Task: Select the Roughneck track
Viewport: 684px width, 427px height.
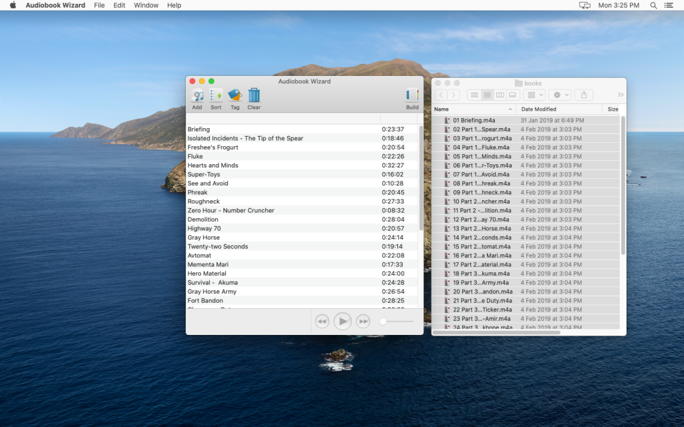Action: pos(301,201)
